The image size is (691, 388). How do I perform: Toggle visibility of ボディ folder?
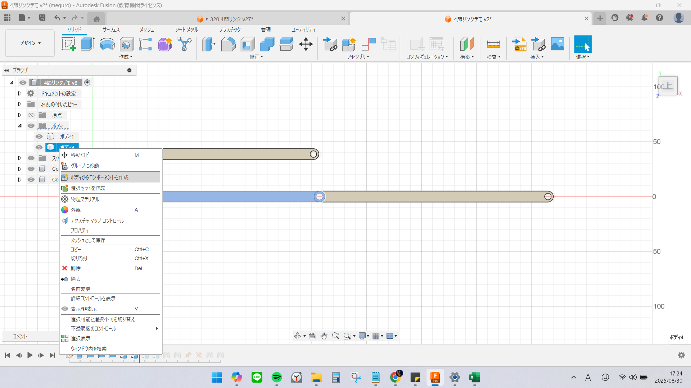(31, 126)
